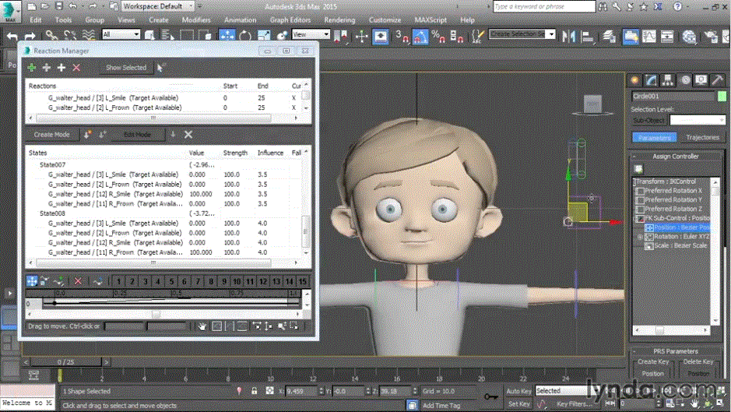Open the Create panel sun icon in command panel

pos(634,80)
